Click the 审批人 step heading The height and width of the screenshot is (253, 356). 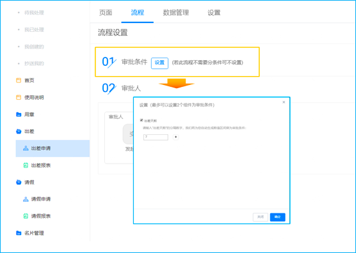pos(131,88)
